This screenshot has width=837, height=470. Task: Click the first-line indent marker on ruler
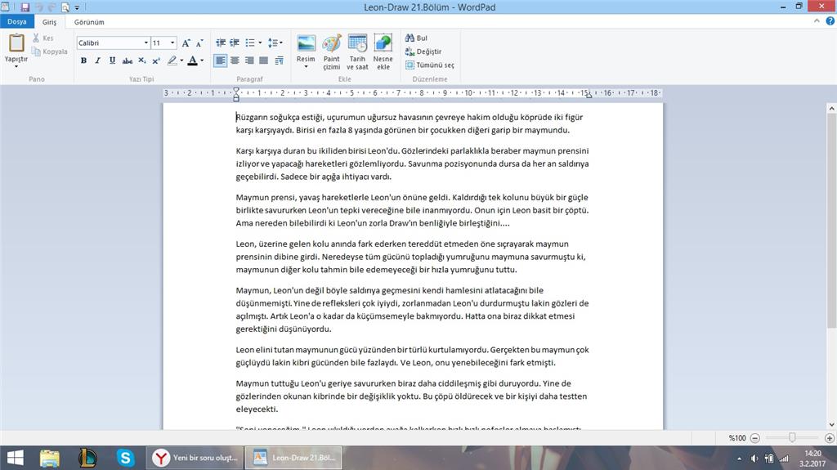(x=236, y=91)
